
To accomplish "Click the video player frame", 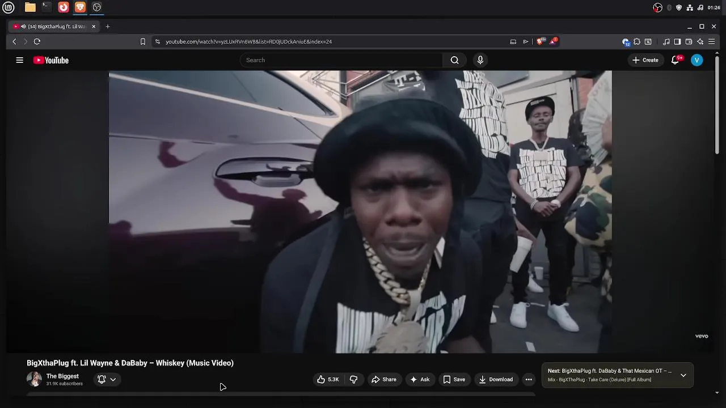I will click(360, 212).
